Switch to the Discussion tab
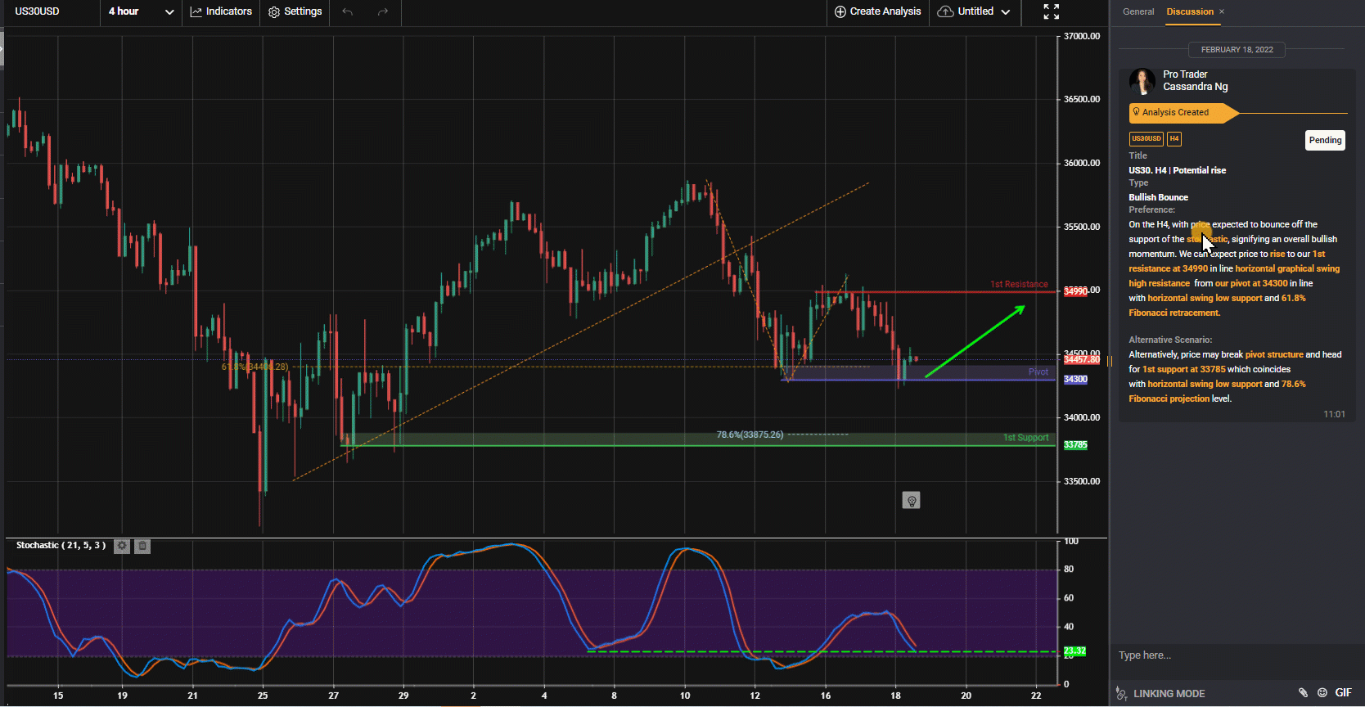Screen dimensions: 1365x707 tap(1190, 11)
